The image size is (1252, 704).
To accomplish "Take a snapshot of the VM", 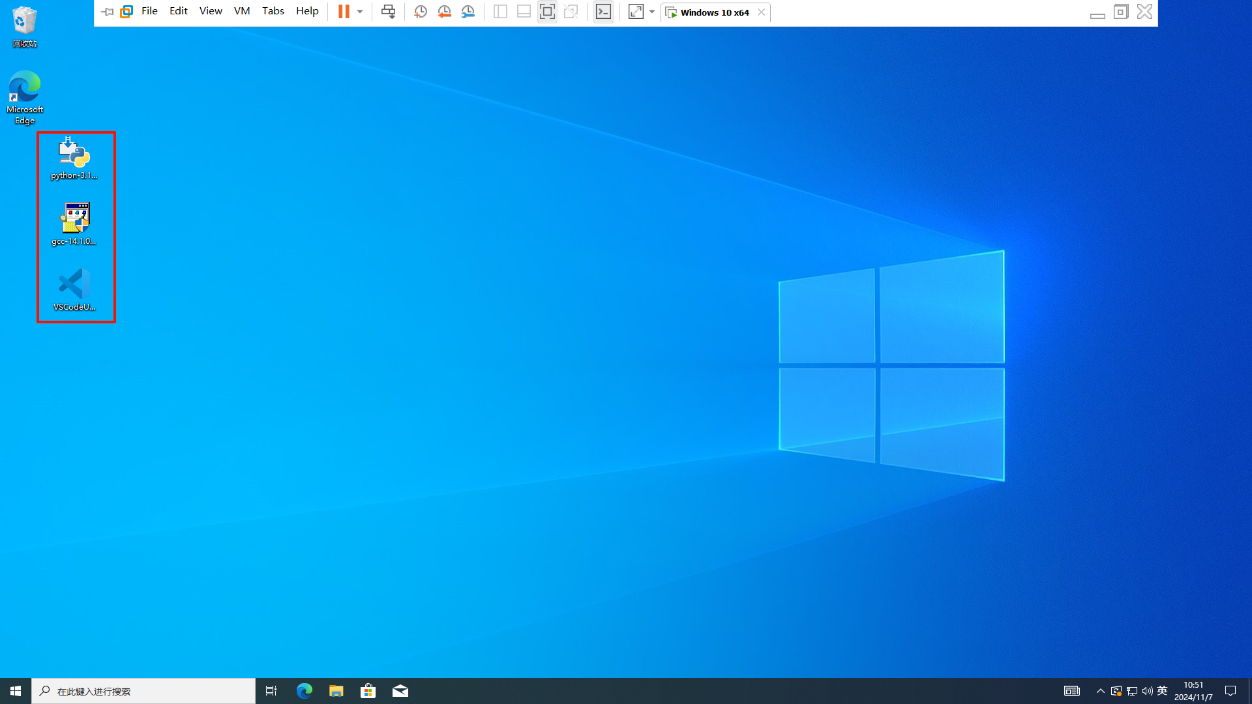I will (x=421, y=12).
